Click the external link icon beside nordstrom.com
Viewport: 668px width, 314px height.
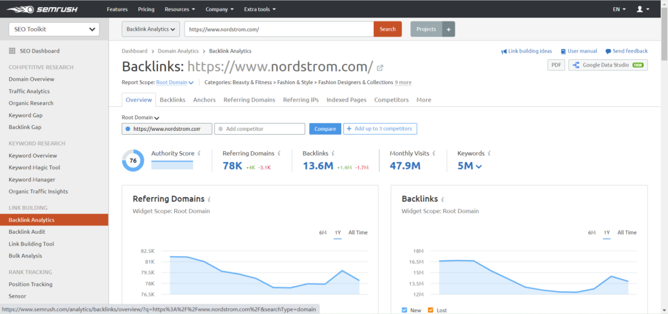(x=380, y=68)
